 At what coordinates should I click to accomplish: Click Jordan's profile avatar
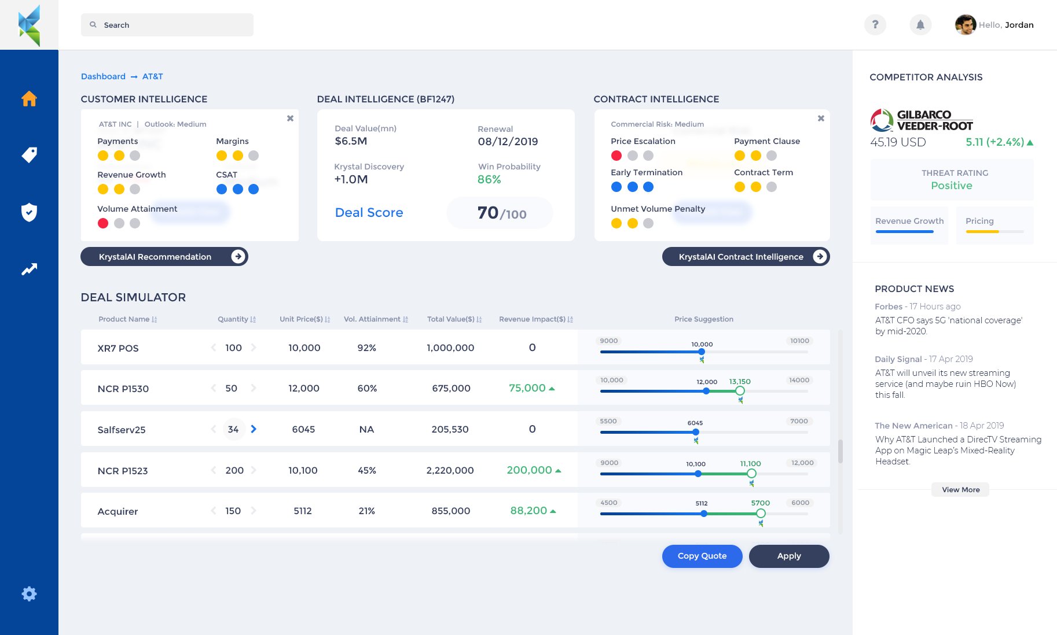tap(965, 25)
